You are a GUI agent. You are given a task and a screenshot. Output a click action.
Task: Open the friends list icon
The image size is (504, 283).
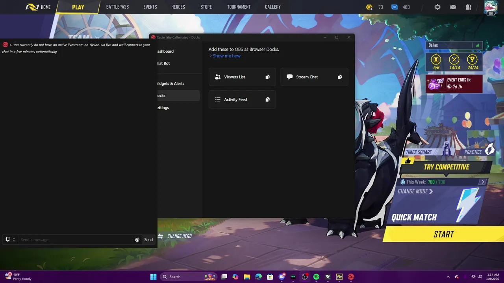(469, 7)
